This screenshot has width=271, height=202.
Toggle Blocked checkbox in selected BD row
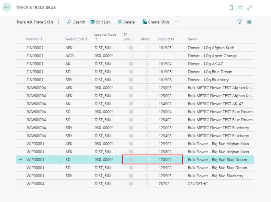pos(148,160)
